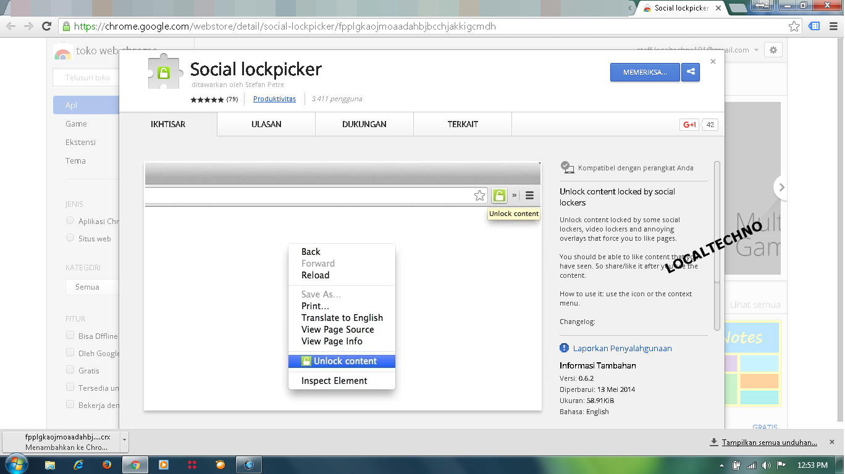Image resolution: width=845 pixels, height=474 pixels.
Task: Switch to the TERKAIT tab
Action: [463, 124]
